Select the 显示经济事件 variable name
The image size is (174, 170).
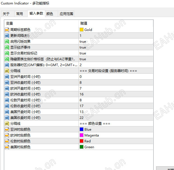[x=20, y=47]
